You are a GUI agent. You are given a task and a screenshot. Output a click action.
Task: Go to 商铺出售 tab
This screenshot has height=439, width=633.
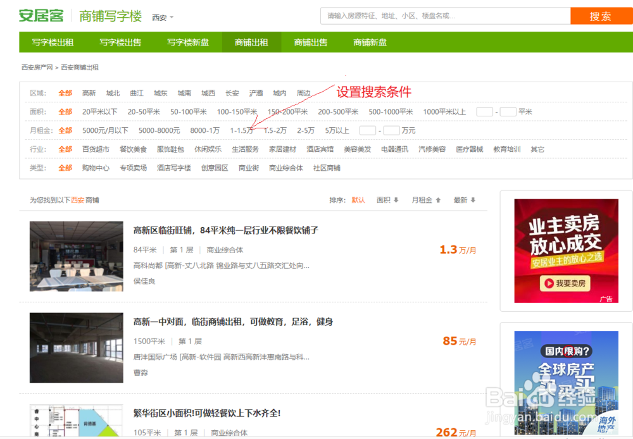point(311,42)
